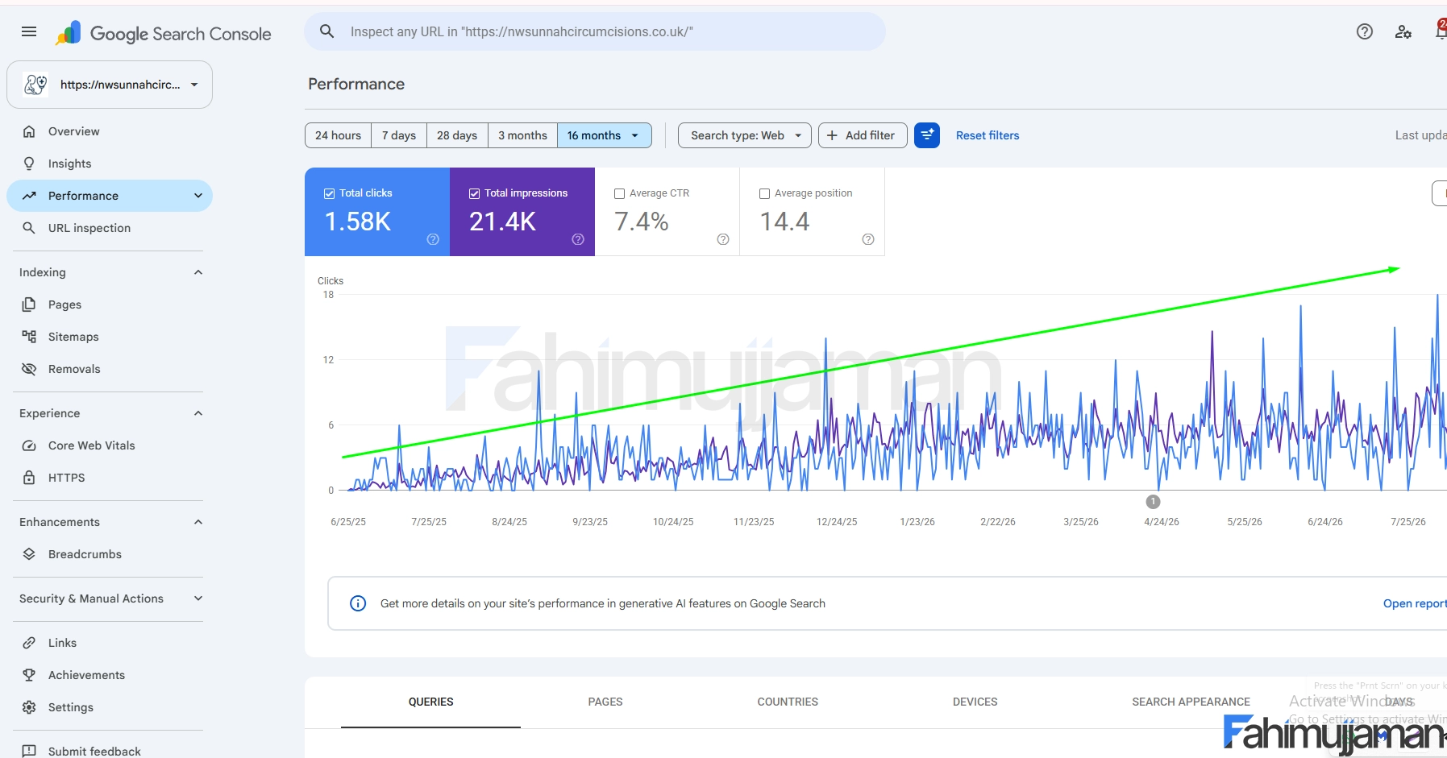Uncheck the Total impressions checkbox
Viewport: 1447px width, 758px height.
474,193
